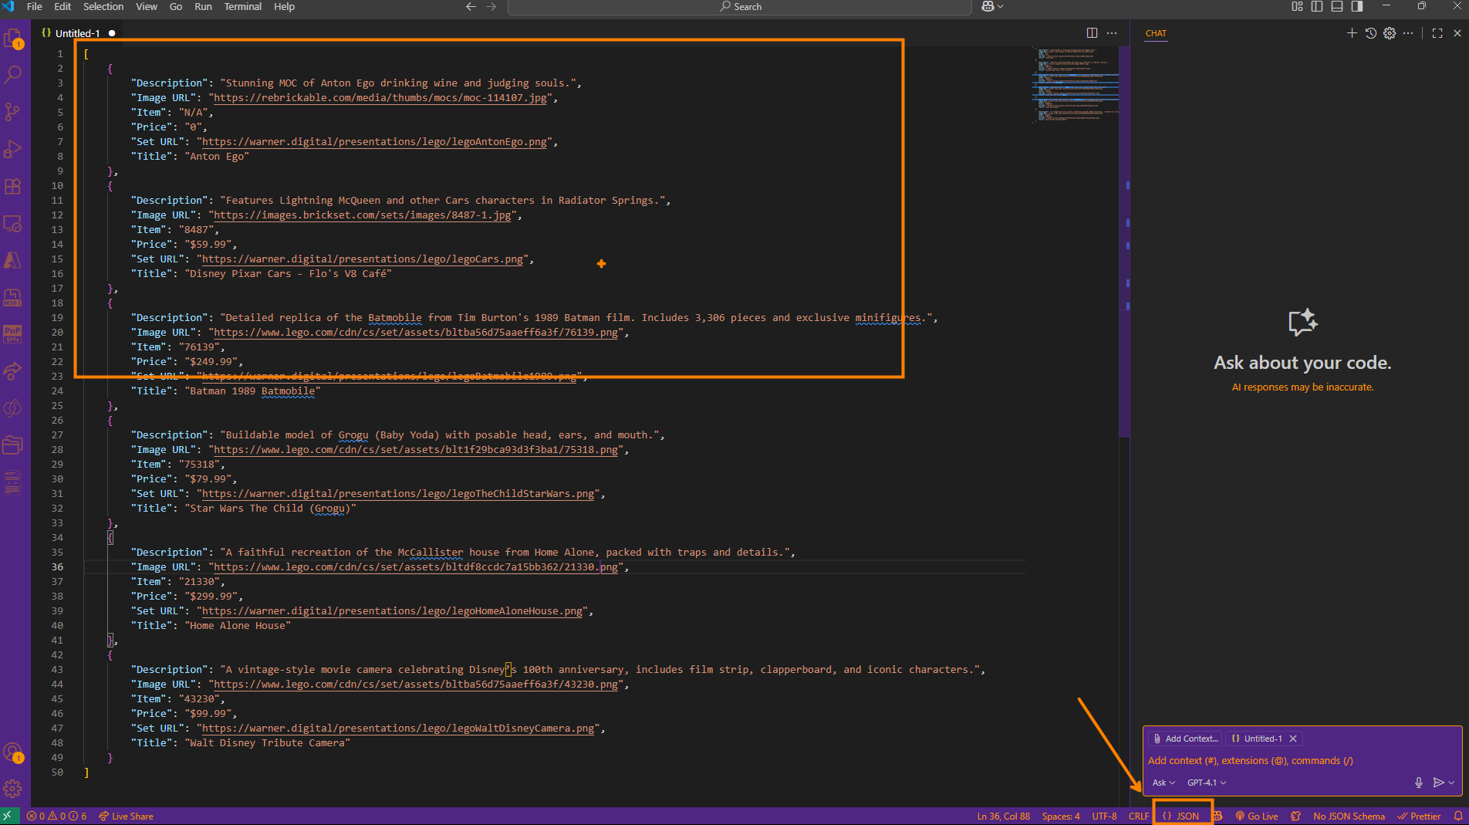The height and width of the screenshot is (825, 1469).
Task: Click the Spaces: 4 indentation indicator
Action: [x=1061, y=816]
